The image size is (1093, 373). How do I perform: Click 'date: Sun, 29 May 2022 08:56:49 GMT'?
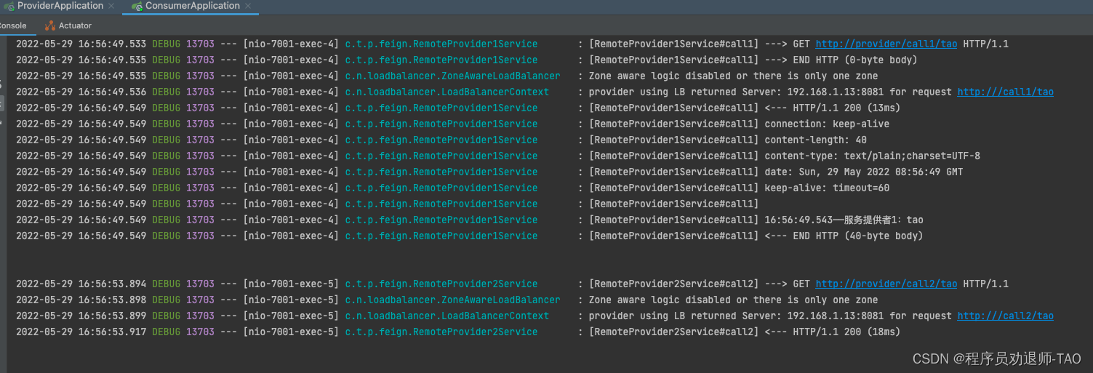(863, 172)
